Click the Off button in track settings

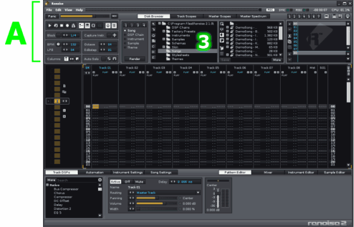click(x=127, y=182)
